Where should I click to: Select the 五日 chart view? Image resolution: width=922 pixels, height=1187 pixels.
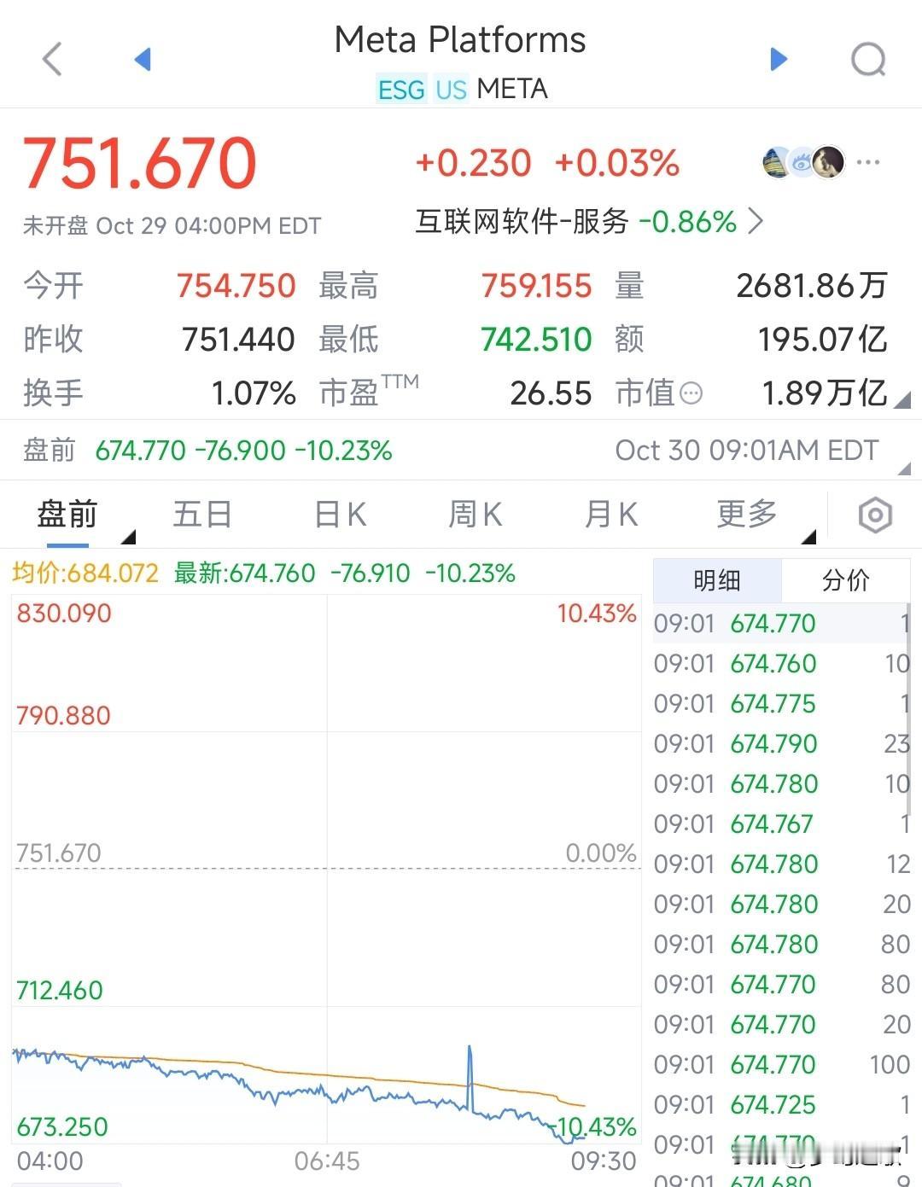click(x=202, y=514)
